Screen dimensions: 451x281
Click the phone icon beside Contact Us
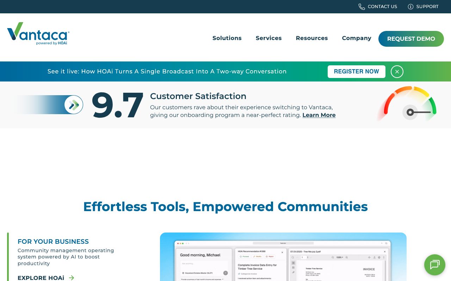(362, 7)
